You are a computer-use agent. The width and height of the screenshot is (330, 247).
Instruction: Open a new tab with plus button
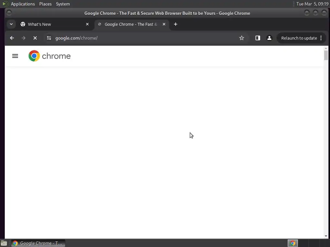point(176,24)
